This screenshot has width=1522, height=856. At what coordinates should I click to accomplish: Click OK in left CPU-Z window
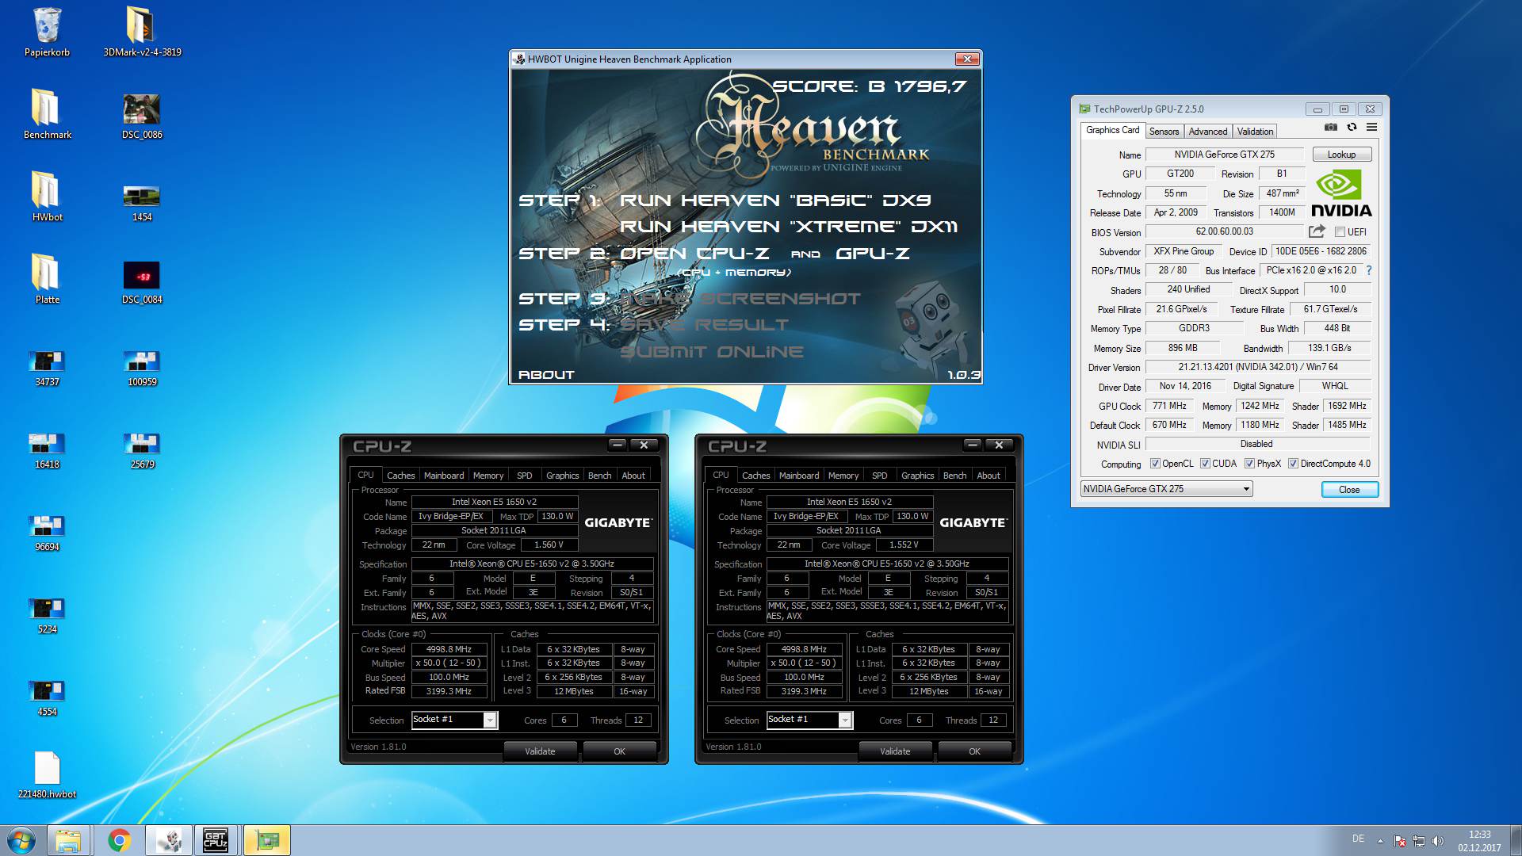(x=619, y=751)
